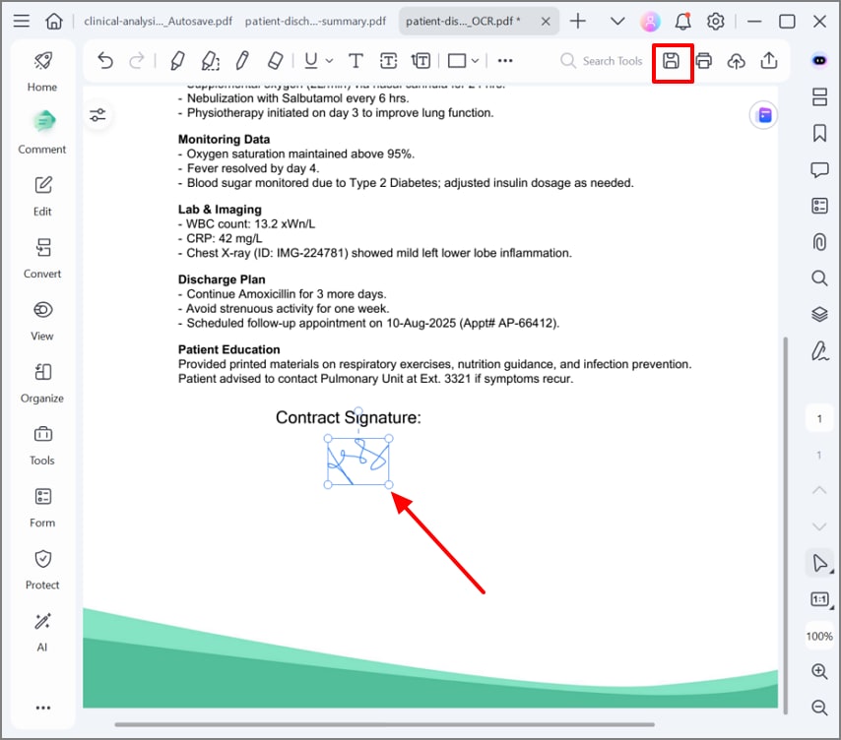Open the Bookmarks panel
This screenshot has width=841, height=740.
click(x=819, y=133)
